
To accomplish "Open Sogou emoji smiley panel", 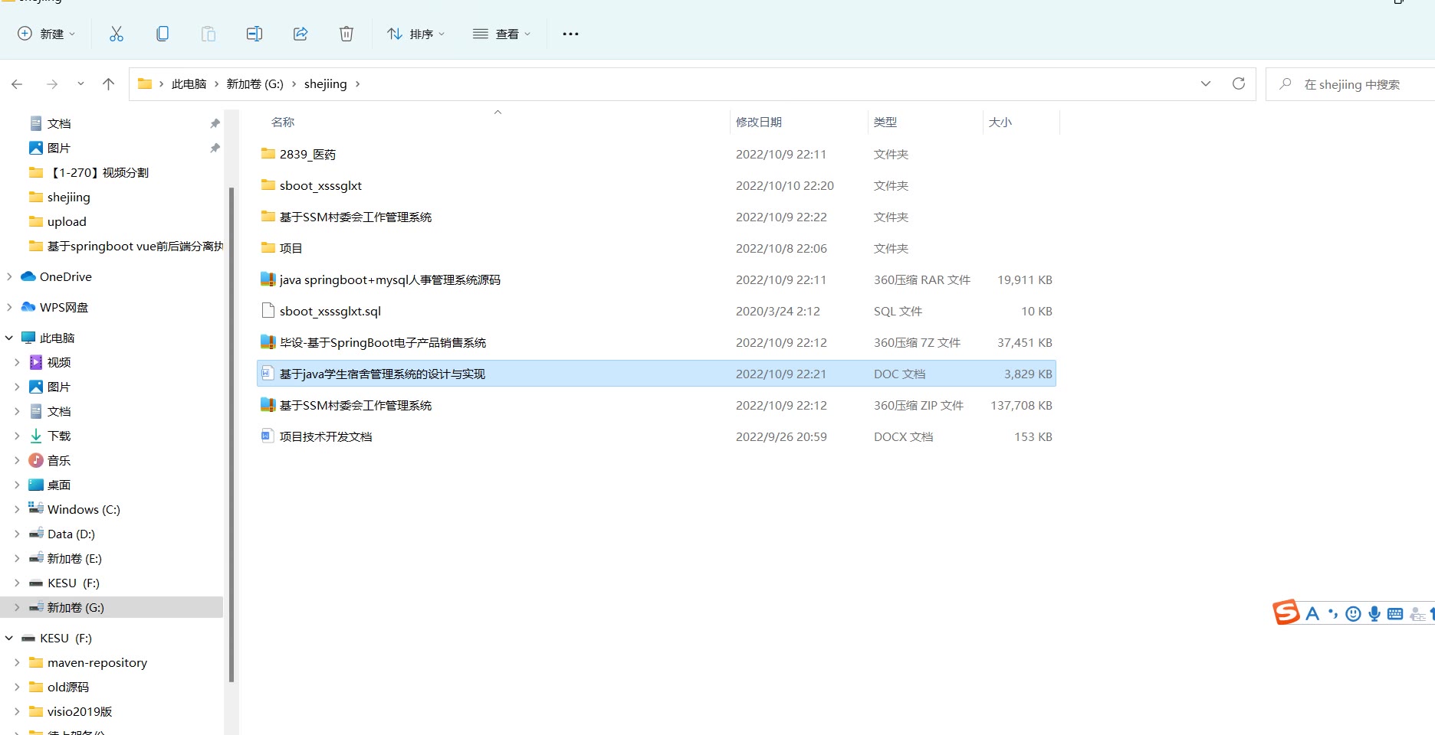I will pyautogui.click(x=1354, y=614).
